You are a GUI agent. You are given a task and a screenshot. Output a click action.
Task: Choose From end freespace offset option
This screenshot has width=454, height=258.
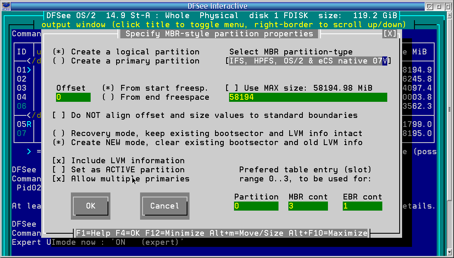[155, 97]
